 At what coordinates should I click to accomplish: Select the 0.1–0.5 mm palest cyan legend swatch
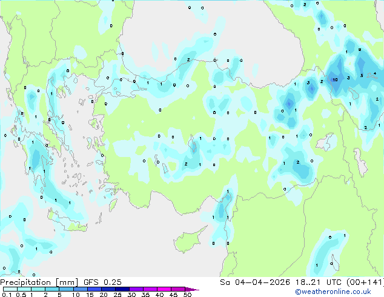point(10,289)
